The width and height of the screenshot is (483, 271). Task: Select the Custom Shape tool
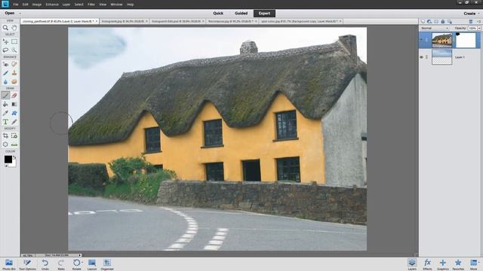point(14,113)
